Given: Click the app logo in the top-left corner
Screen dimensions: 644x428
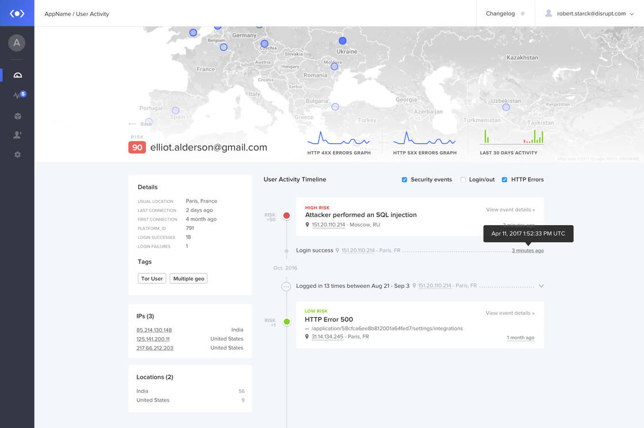Looking at the screenshot, I should coord(17,13).
